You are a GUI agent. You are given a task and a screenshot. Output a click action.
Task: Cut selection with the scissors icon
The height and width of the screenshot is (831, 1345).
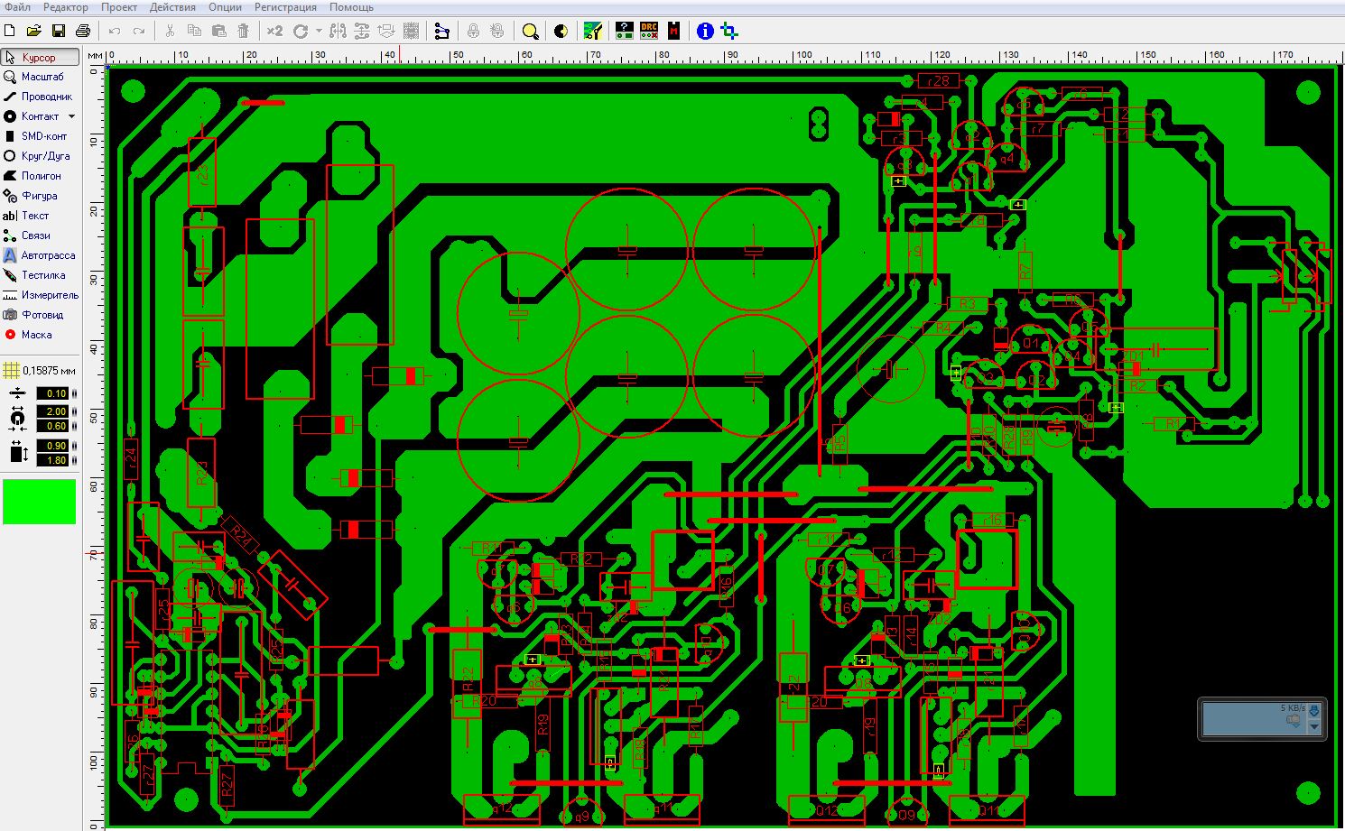click(x=170, y=31)
